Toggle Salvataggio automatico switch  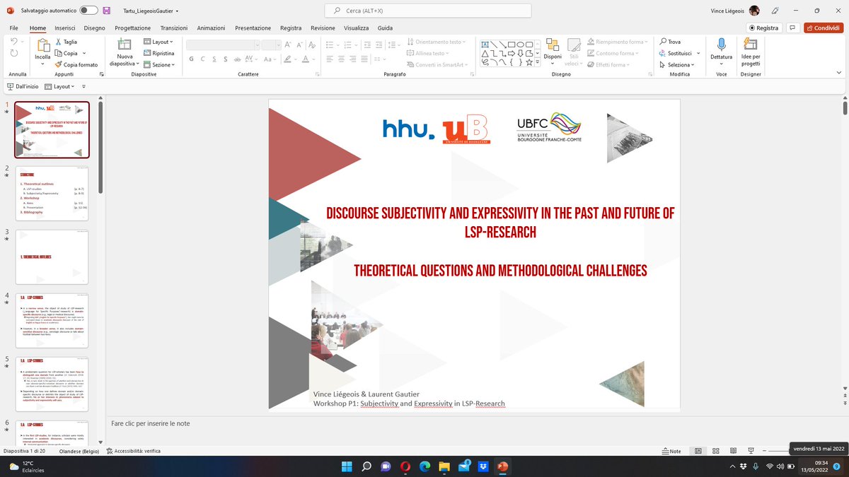coord(88,11)
